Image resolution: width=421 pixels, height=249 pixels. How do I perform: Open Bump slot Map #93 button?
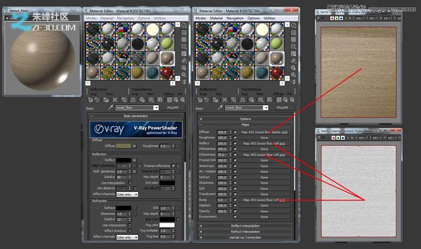pyautogui.click(x=264, y=200)
